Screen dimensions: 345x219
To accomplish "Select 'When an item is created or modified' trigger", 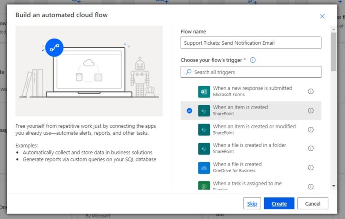I will tap(254, 129).
